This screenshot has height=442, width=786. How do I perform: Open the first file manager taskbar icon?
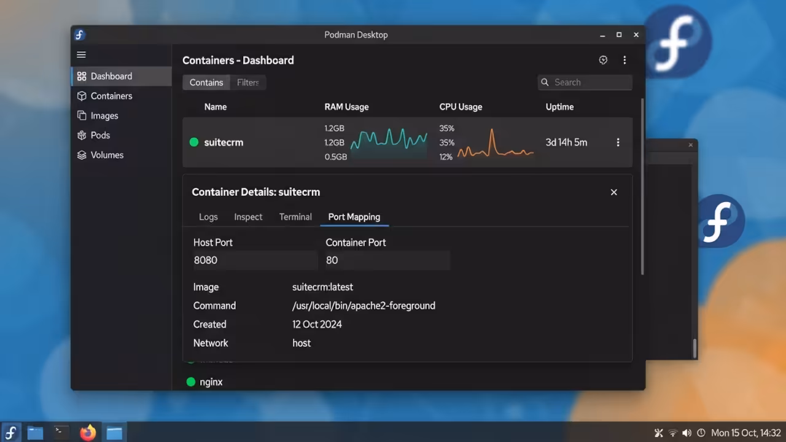pyautogui.click(x=35, y=433)
